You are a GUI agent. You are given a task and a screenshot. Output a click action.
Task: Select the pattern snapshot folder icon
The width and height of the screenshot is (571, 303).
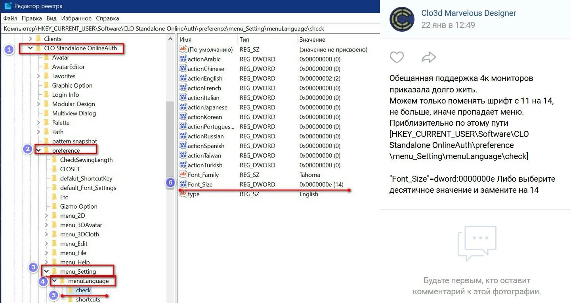click(46, 141)
